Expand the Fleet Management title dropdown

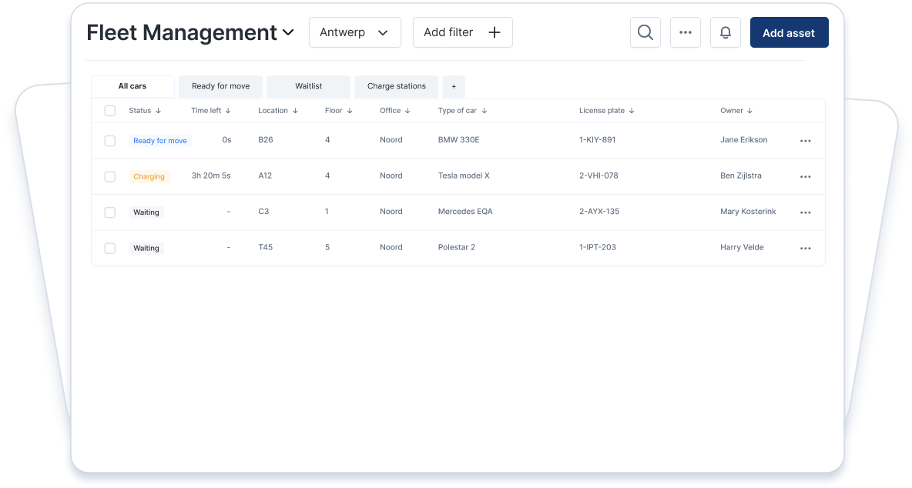coord(288,32)
